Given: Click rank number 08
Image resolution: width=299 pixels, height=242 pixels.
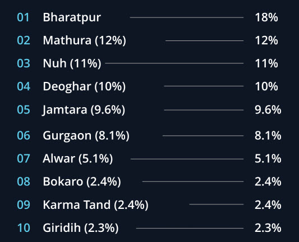Looking at the screenshot, I should [x=24, y=181].
